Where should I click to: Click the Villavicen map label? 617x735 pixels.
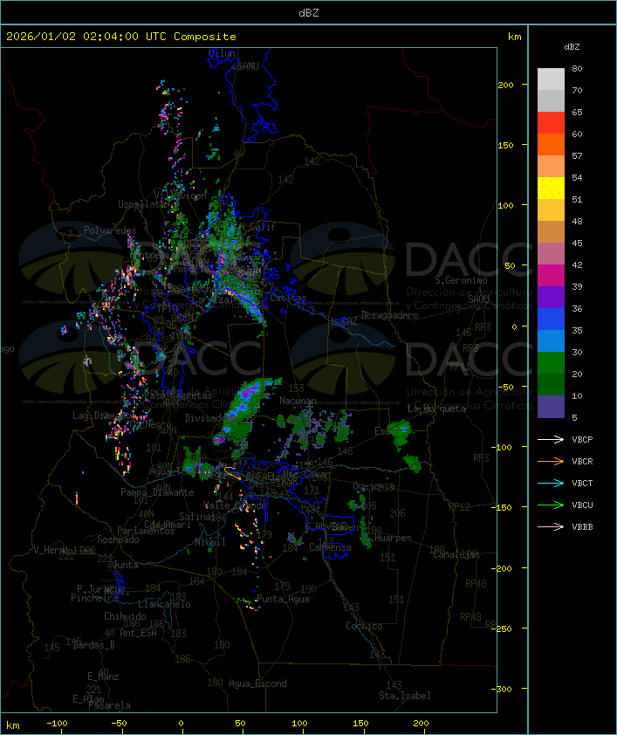(x=181, y=196)
